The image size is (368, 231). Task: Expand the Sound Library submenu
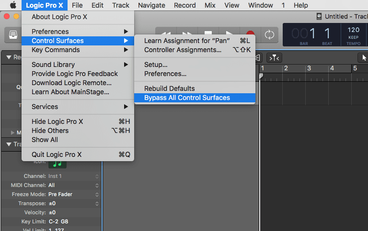click(x=78, y=65)
